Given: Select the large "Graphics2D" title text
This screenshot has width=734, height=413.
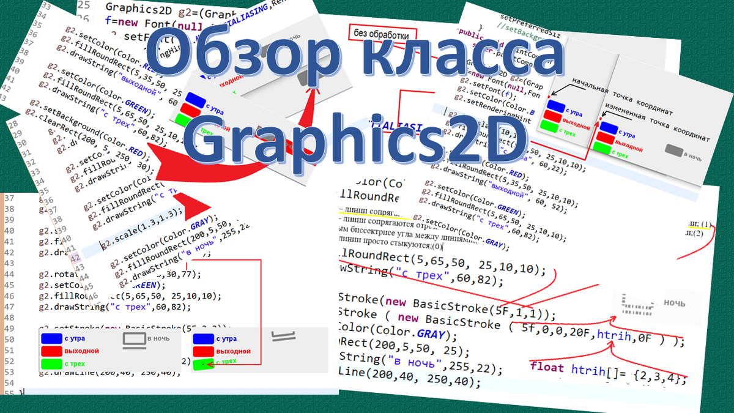Looking at the screenshot, I should pyautogui.click(x=356, y=140).
